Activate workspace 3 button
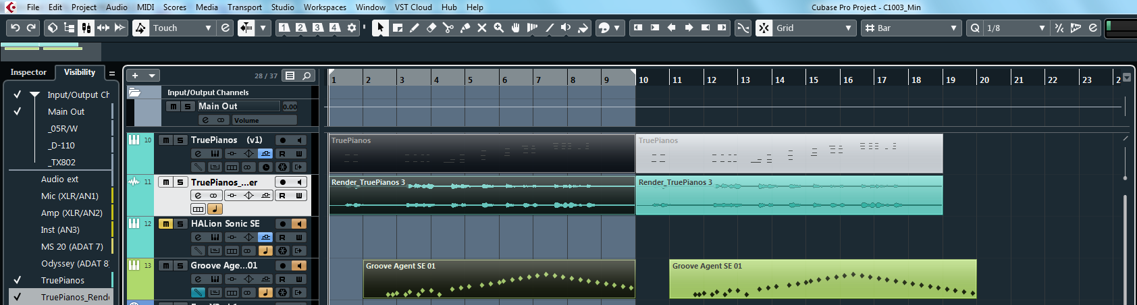Viewport: 1137px width, 305px height. pos(318,28)
